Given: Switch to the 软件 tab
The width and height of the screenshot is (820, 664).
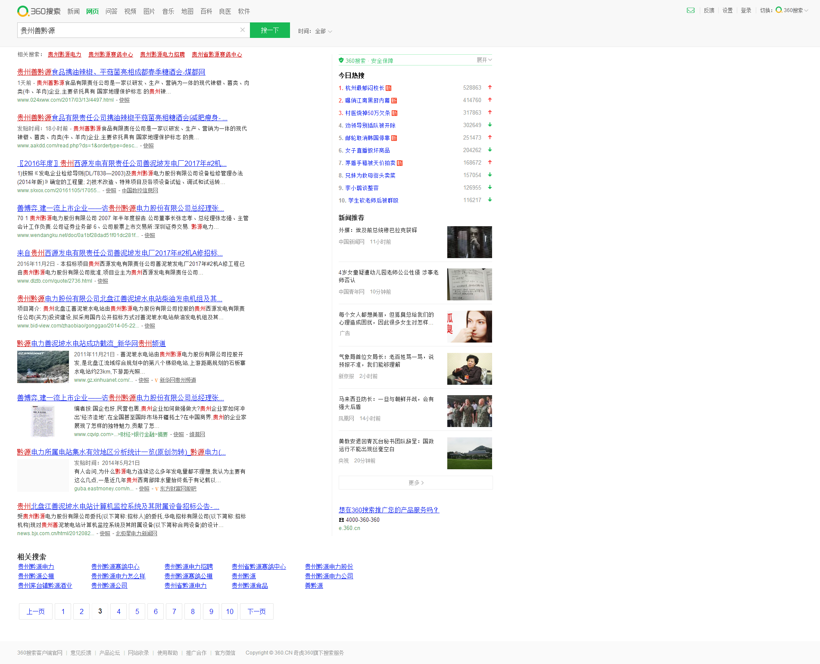Looking at the screenshot, I should pyautogui.click(x=244, y=11).
